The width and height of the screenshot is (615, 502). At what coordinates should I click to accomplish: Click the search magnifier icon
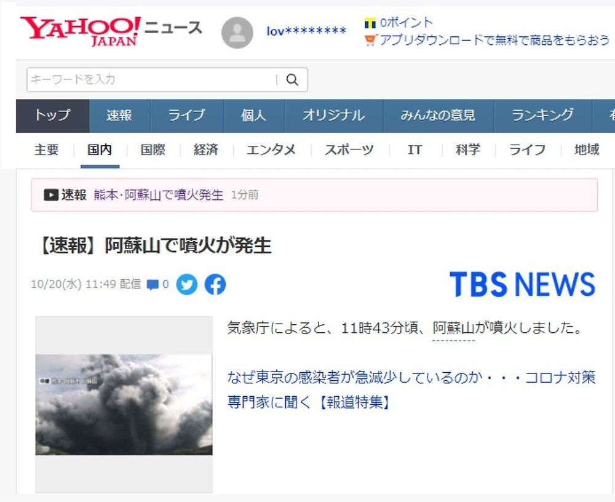pos(292,80)
